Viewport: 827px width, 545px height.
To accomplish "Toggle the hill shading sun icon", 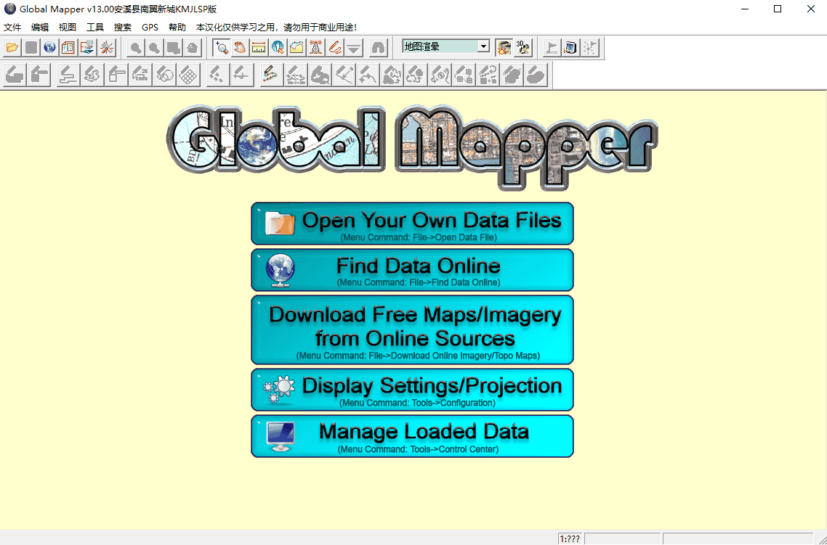I will 504,48.
